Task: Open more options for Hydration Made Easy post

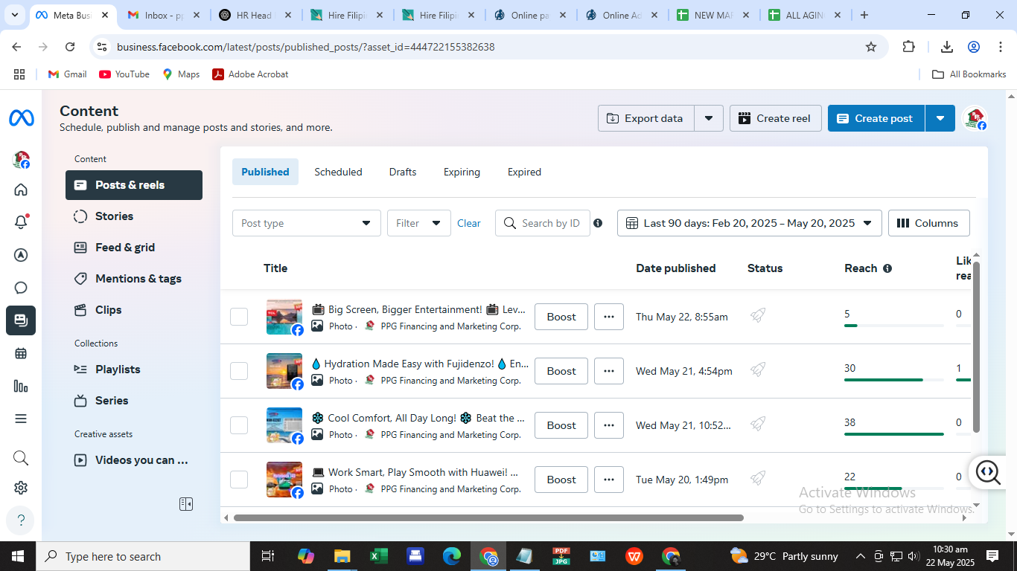Action: click(x=609, y=371)
